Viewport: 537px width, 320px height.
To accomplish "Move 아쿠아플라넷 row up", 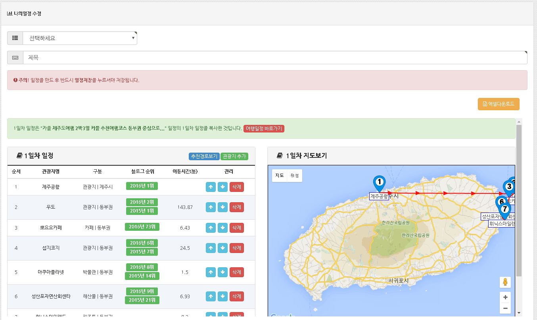I will pos(211,272).
